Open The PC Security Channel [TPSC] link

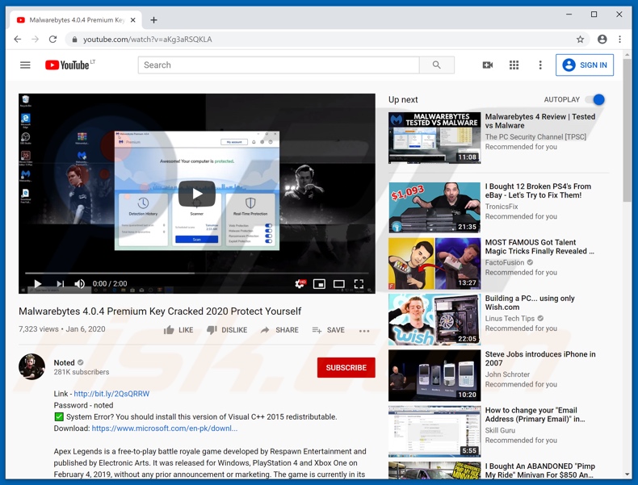(x=535, y=137)
